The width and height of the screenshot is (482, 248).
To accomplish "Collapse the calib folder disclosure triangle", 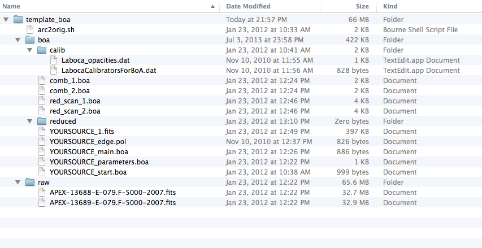I will pyautogui.click(x=29, y=50).
